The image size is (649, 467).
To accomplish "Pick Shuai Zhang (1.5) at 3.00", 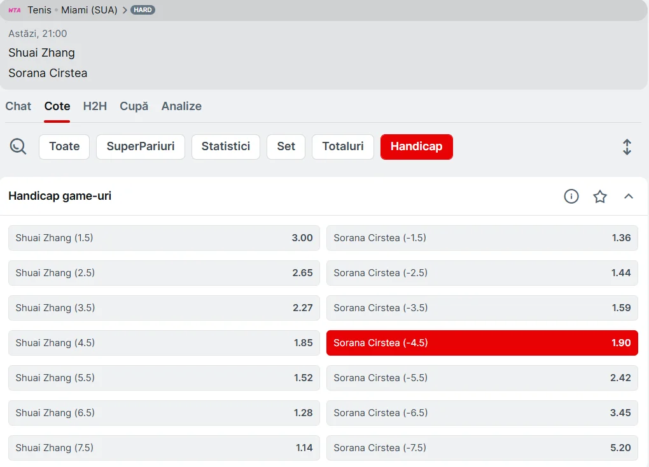I will click(x=164, y=238).
